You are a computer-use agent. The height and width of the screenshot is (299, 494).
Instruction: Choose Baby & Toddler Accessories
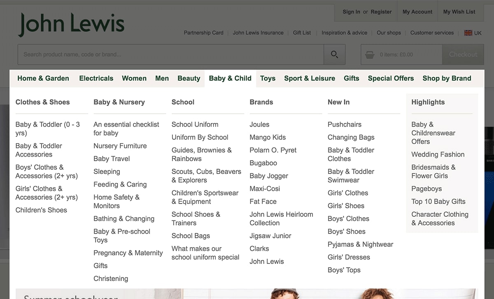point(39,150)
